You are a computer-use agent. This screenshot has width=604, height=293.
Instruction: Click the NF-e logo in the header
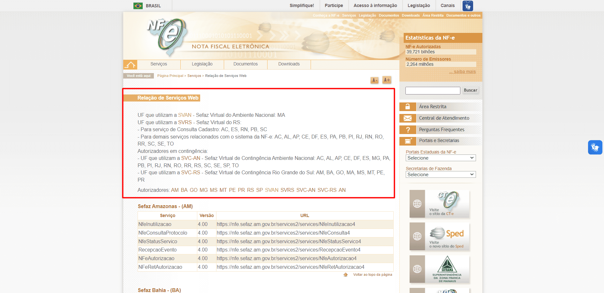click(168, 38)
